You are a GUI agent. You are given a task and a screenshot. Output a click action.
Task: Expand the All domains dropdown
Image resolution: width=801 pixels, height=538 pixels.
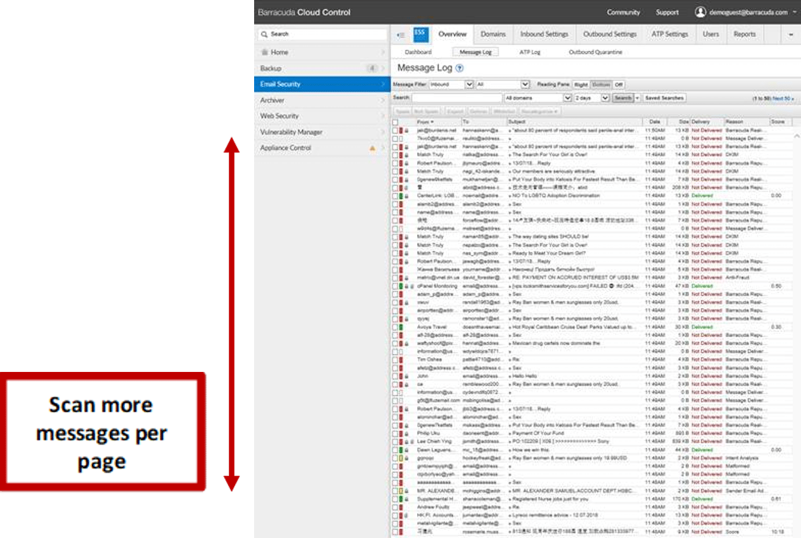coord(538,98)
